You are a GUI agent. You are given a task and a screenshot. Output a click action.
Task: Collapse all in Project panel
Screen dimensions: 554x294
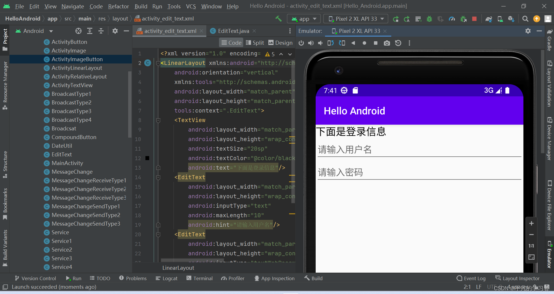101,31
